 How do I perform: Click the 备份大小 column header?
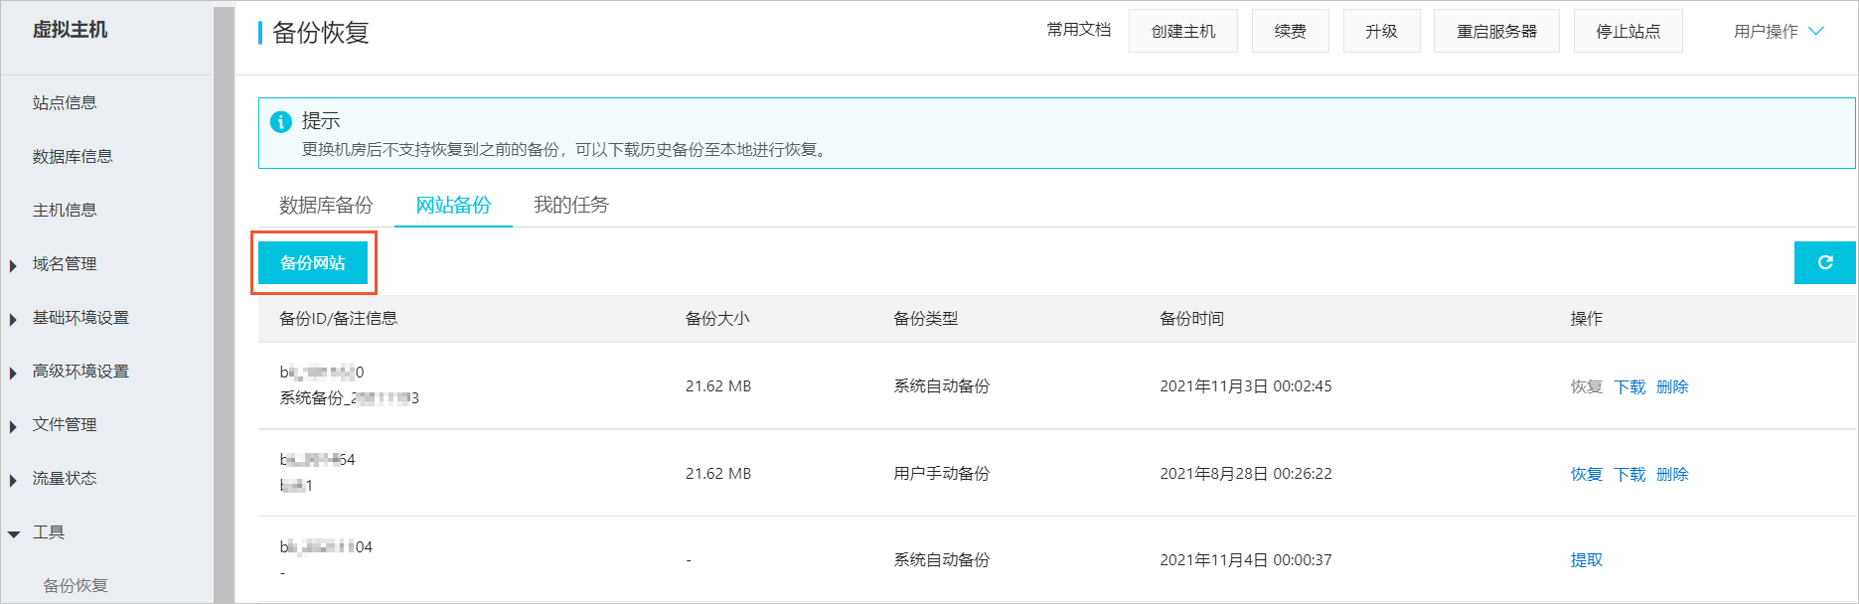tap(717, 319)
